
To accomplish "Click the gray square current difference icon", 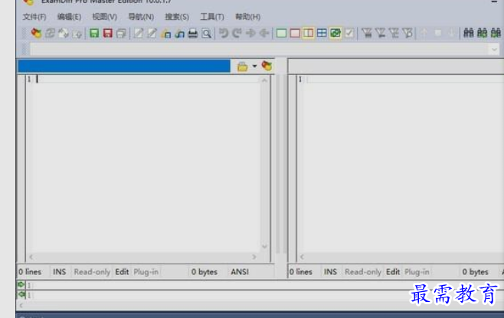I will point(438,33).
